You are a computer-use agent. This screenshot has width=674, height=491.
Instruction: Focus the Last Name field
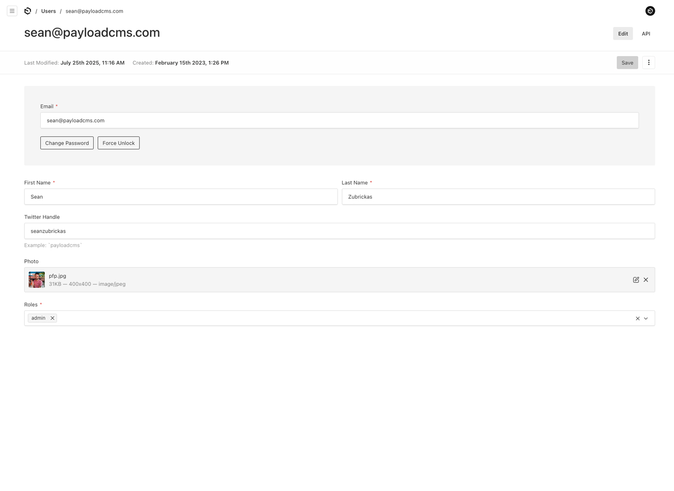498,197
